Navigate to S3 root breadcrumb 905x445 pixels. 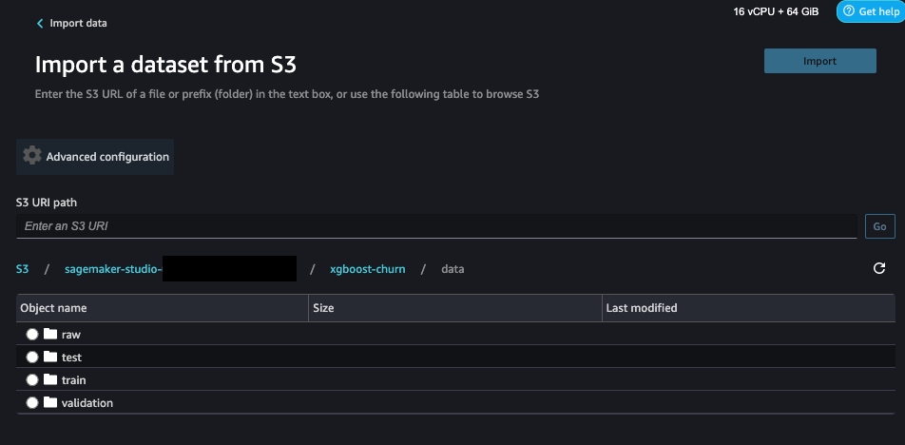click(x=23, y=269)
